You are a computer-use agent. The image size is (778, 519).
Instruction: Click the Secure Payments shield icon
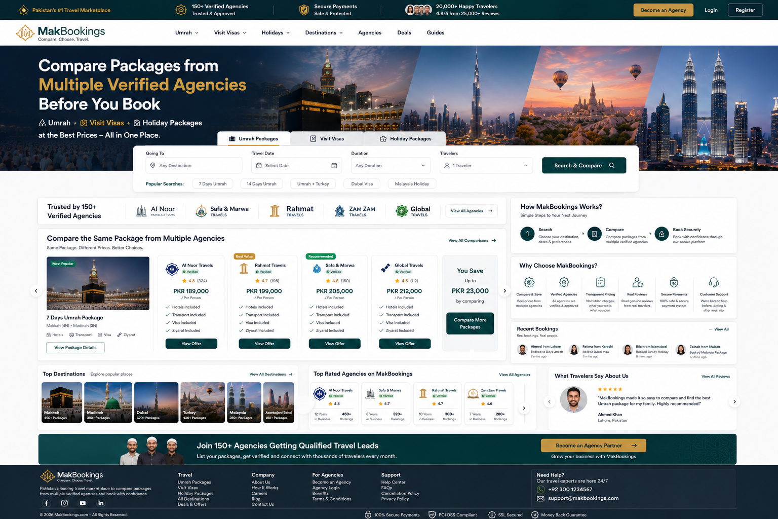(674, 282)
